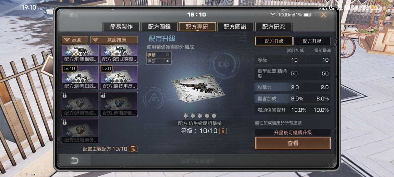Open the info icon beside 等級 10/10
The height and width of the screenshot is (177, 394).
point(223,130)
